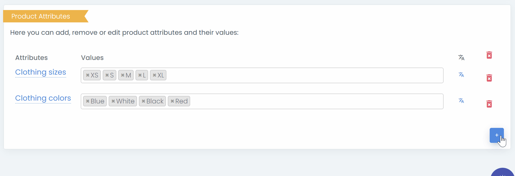Edit the Clothing colors attribute name
Viewport: 515px width, 176px height.
[x=43, y=98]
